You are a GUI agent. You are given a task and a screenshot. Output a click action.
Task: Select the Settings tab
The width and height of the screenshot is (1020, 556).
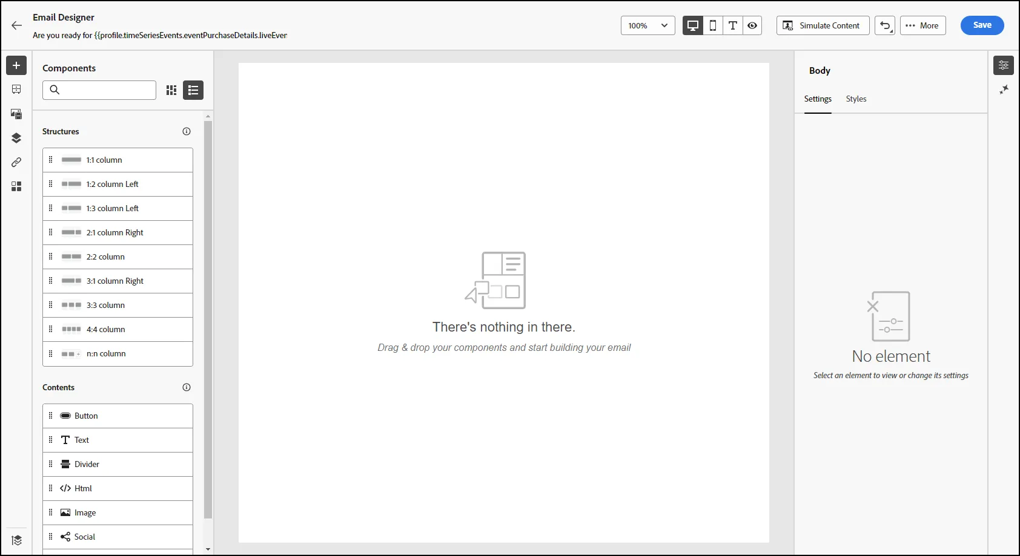point(818,99)
